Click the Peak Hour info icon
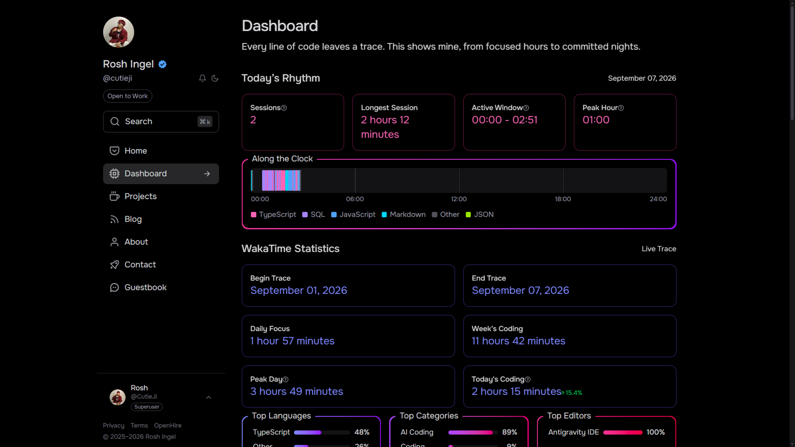Image resolution: width=795 pixels, height=447 pixels. click(x=621, y=108)
